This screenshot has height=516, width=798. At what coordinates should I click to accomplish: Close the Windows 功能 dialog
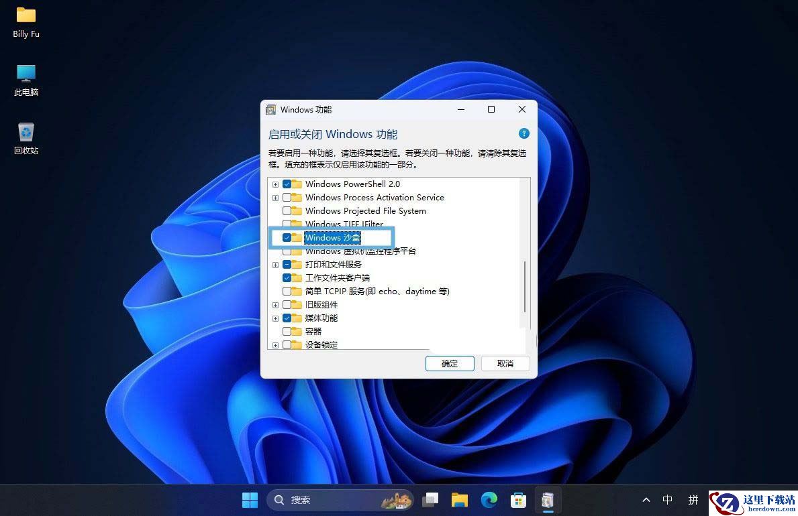point(521,109)
